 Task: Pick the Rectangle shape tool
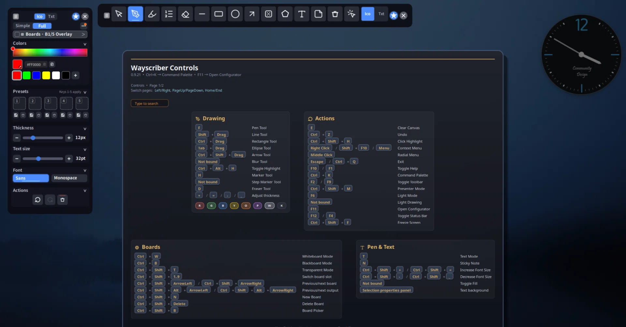[x=218, y=14]
